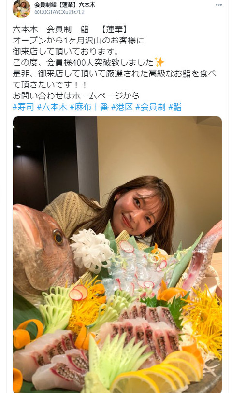The width and height of the screenshot is (232, 393).
Task: Click the line 御来店して頂いております。
Action: coord(66,51)
